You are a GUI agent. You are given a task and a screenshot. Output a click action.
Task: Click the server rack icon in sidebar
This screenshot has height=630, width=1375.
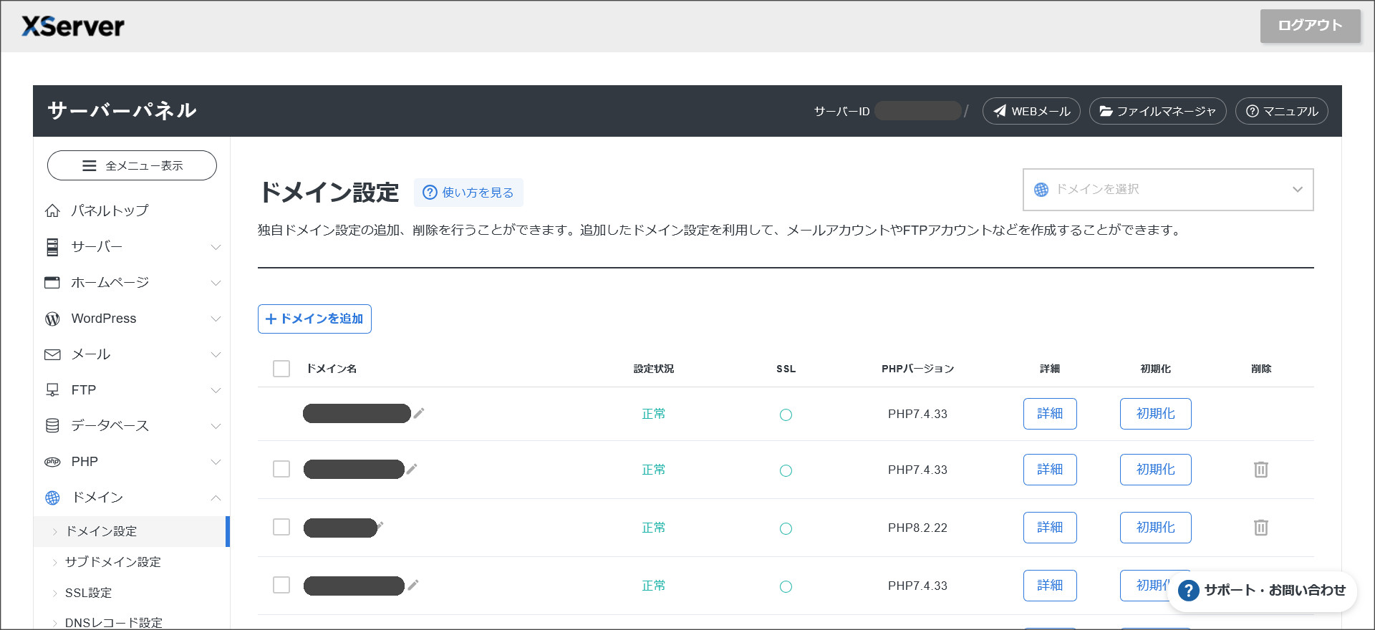coord(52,247)
